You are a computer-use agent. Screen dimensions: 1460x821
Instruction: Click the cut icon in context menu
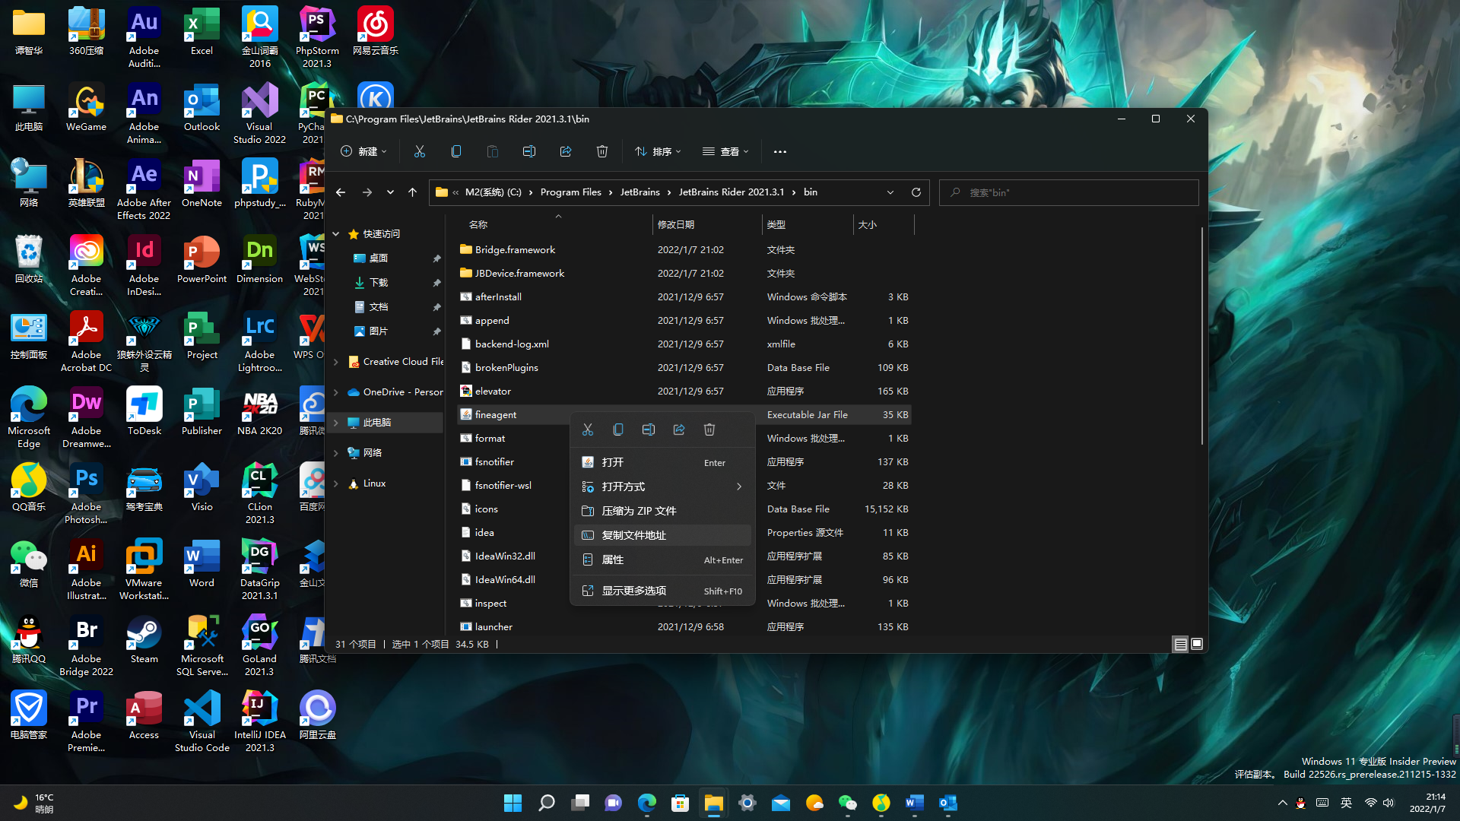point(588,430)
